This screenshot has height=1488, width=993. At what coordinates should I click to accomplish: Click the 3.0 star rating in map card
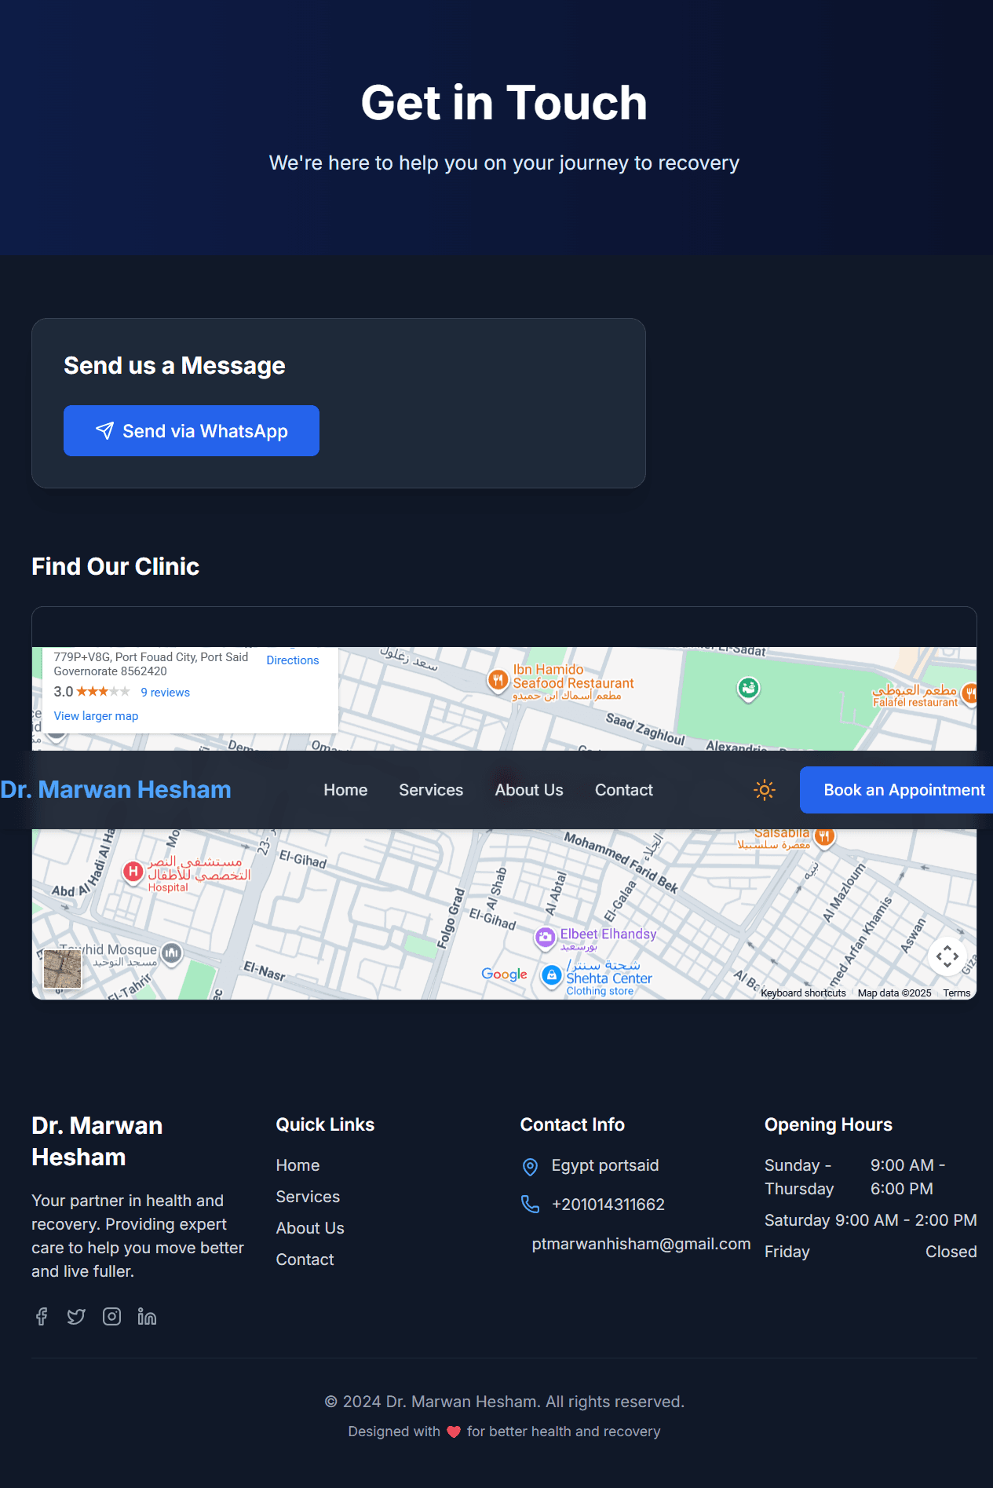click(91, 692)
